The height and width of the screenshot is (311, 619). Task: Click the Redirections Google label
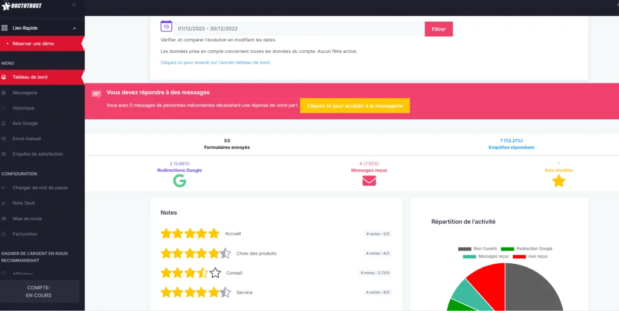179,170
